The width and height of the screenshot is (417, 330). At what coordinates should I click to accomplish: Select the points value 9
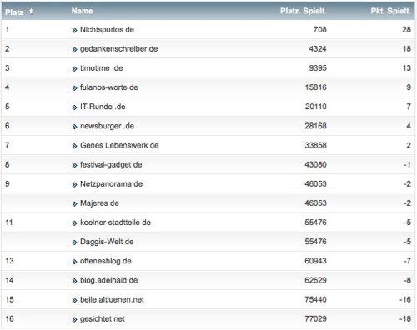pyautogui.click(x=409, y=87)
